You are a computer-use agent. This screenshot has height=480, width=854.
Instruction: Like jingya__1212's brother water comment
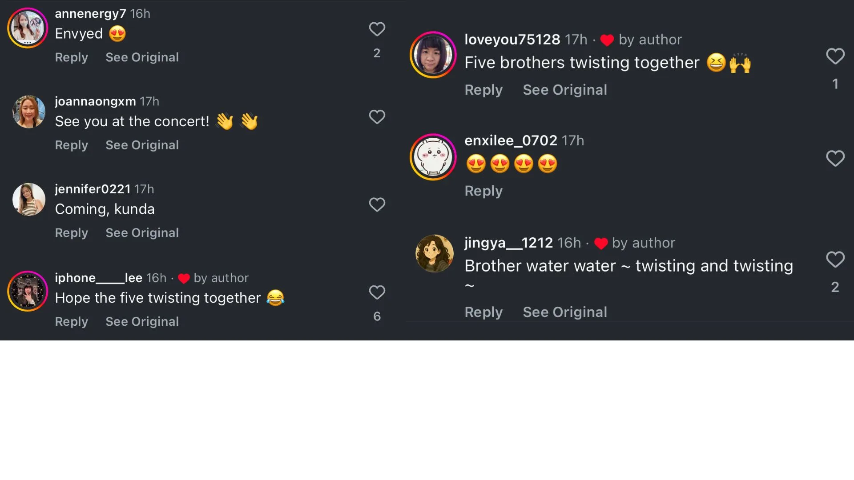pyautogui.click(x=835, y=260)
